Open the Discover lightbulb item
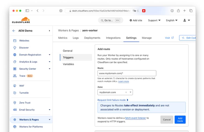 (24, 48)
